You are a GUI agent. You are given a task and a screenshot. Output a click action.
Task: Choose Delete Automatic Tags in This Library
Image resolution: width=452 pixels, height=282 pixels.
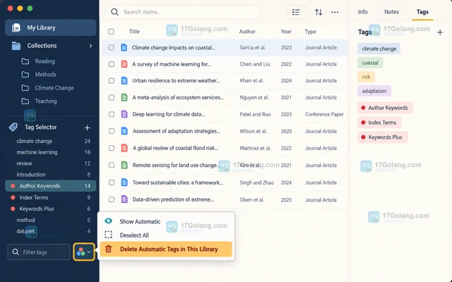[166, 249]
